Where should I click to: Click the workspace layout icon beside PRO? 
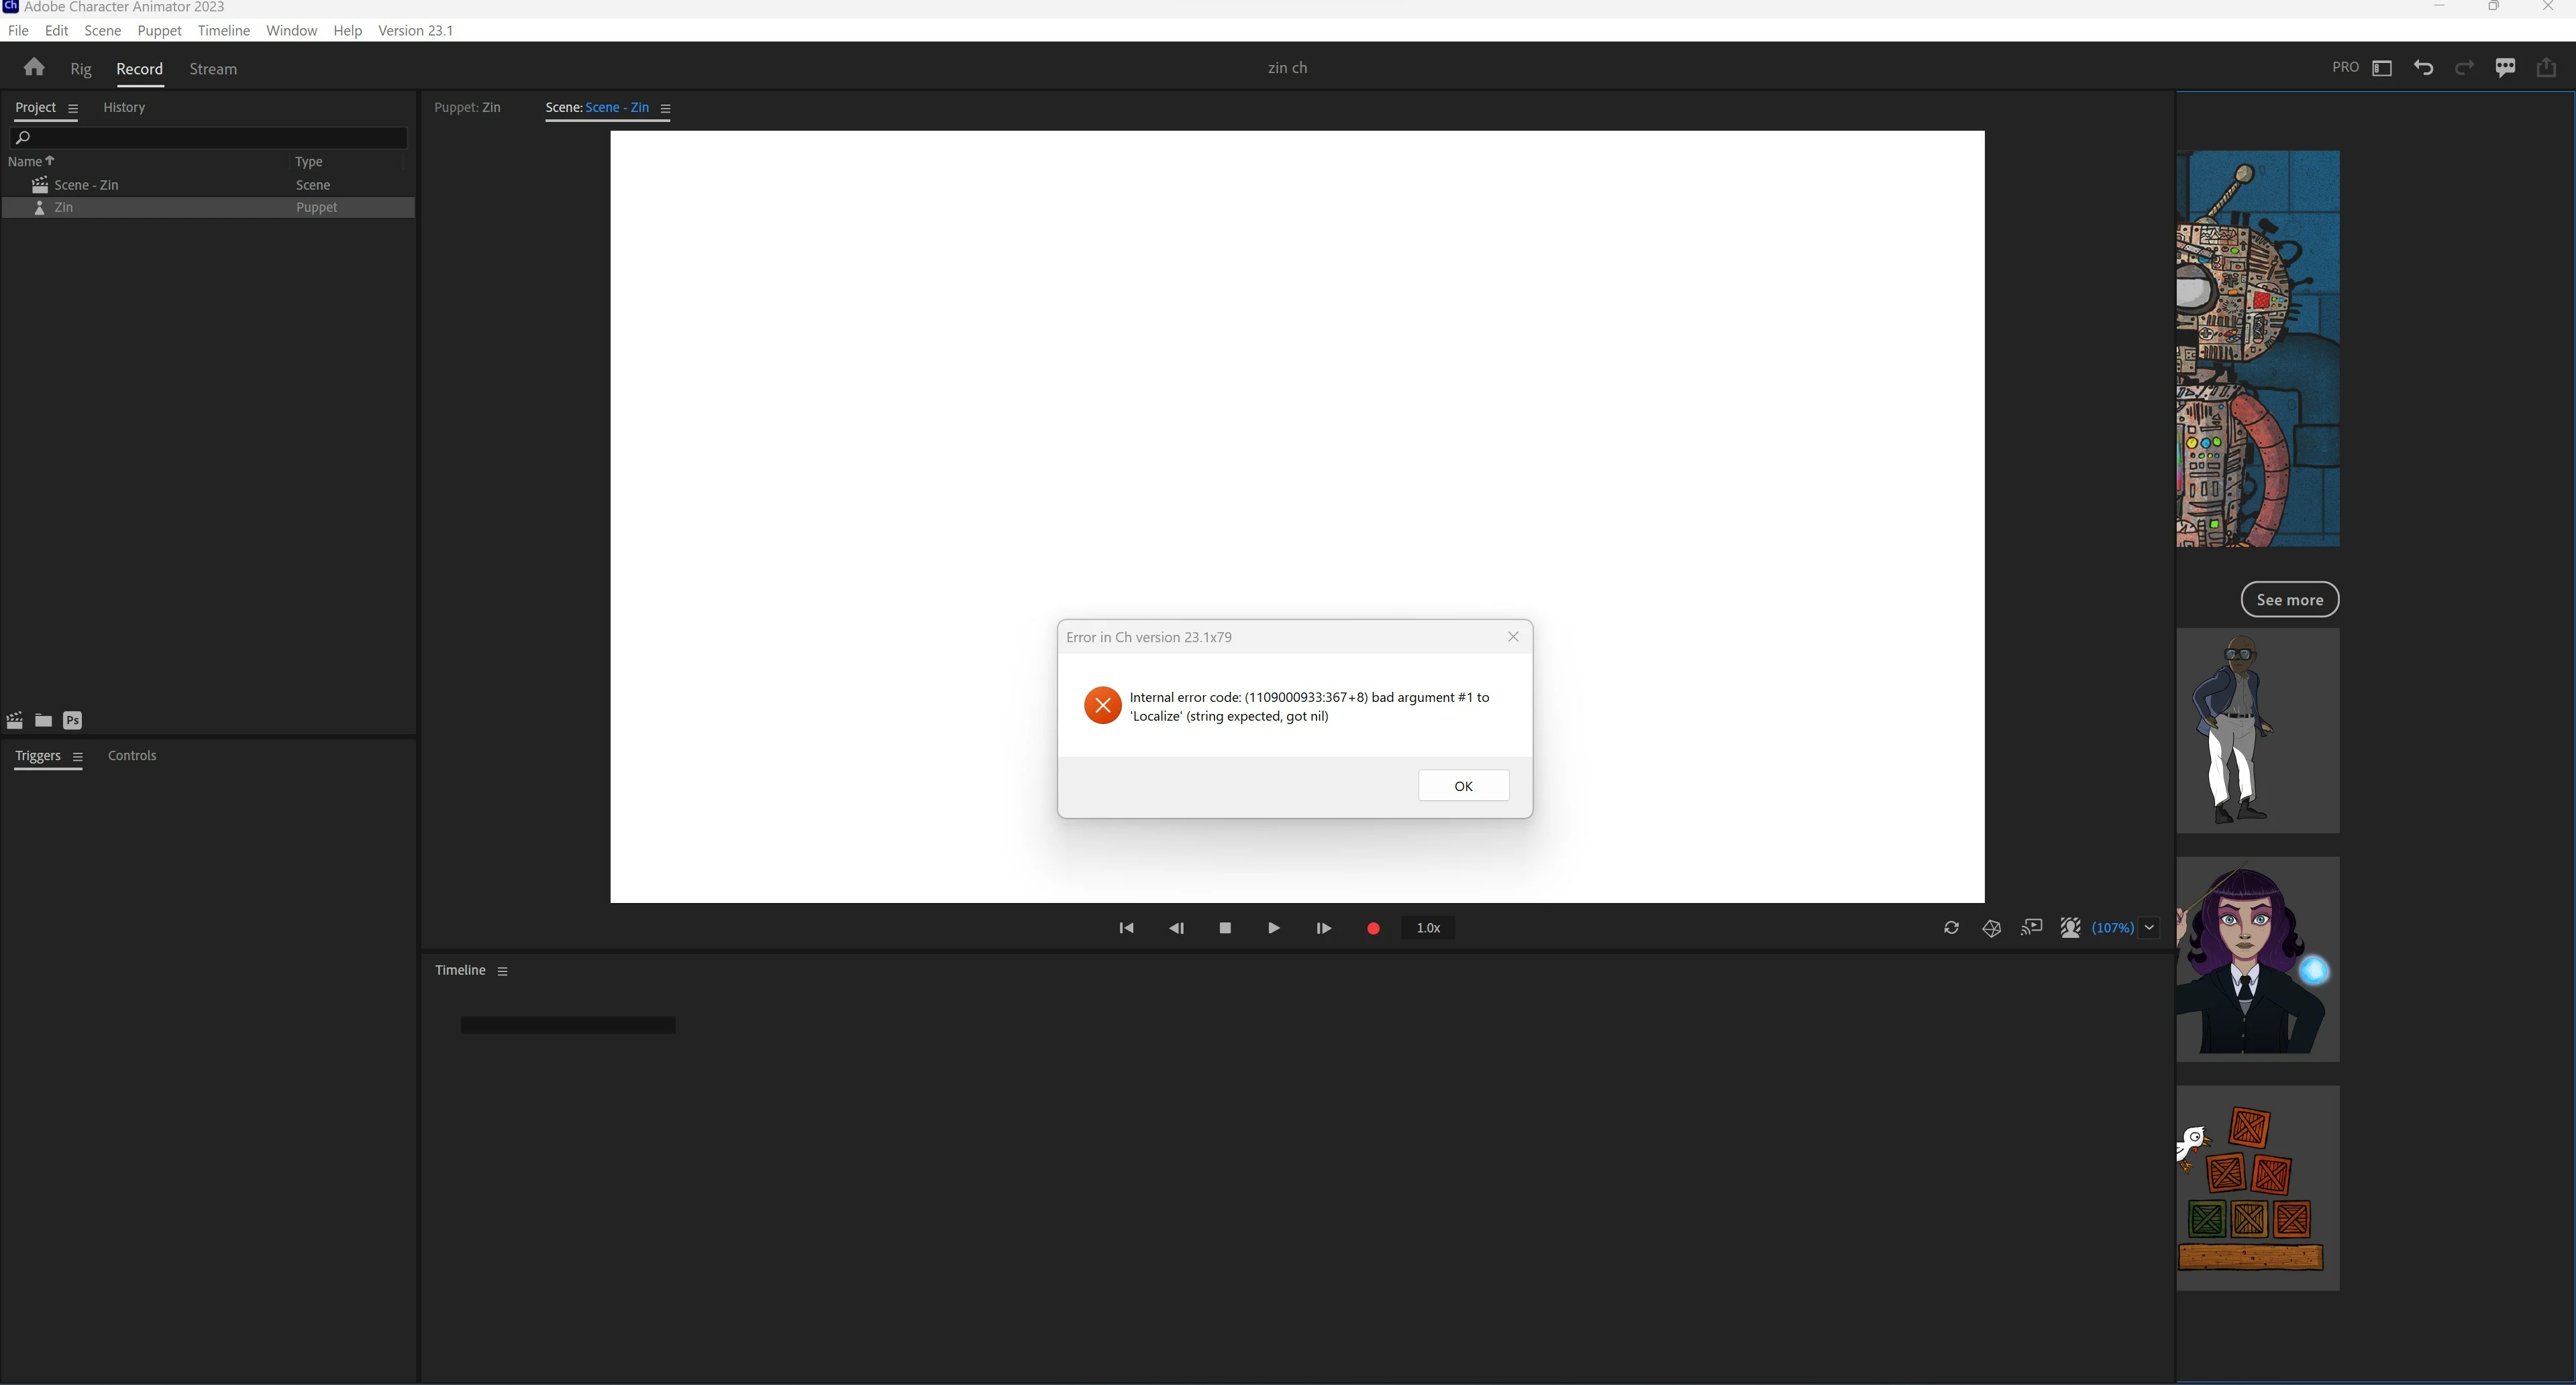click(x=2382, y=68)
